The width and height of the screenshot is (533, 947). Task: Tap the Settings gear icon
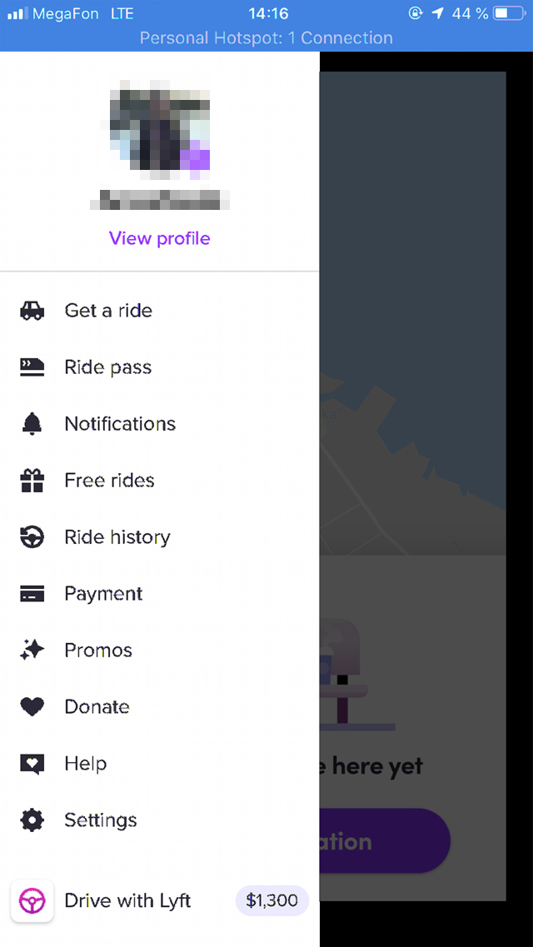tap(32, 820)
